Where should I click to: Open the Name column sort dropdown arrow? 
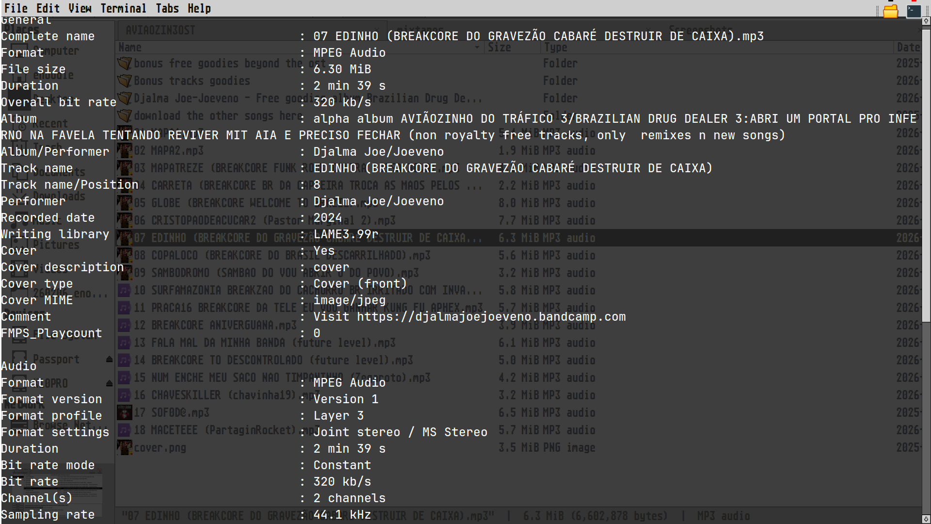click(477, 48)
